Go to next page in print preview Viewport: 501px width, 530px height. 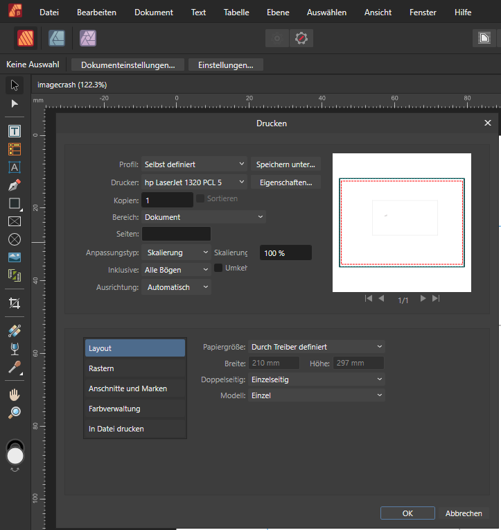pos(423,299)
